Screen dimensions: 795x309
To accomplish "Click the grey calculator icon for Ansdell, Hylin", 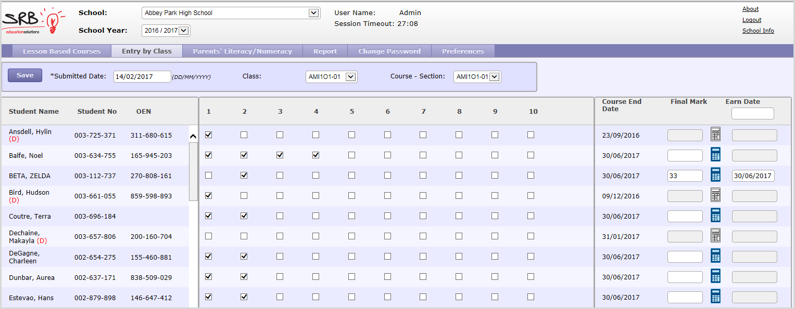I will click(715, 135).
